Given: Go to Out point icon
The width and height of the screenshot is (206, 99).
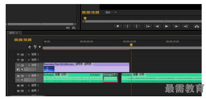Looking at the screenshot, I should 185,26.
